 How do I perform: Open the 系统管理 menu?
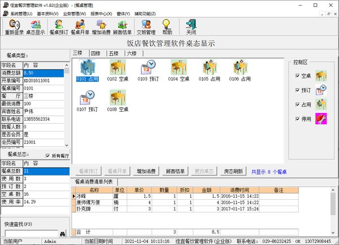[x=20, y=13]
